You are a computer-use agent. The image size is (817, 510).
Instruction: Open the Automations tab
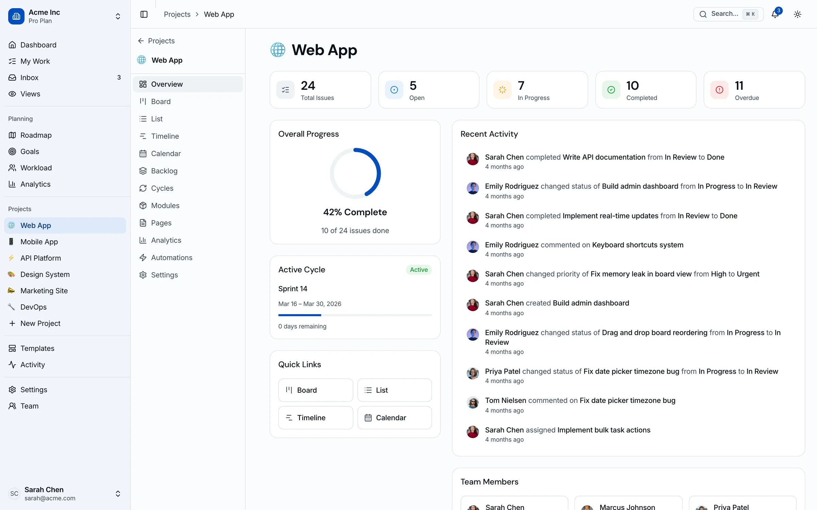(x=188, y=257)
